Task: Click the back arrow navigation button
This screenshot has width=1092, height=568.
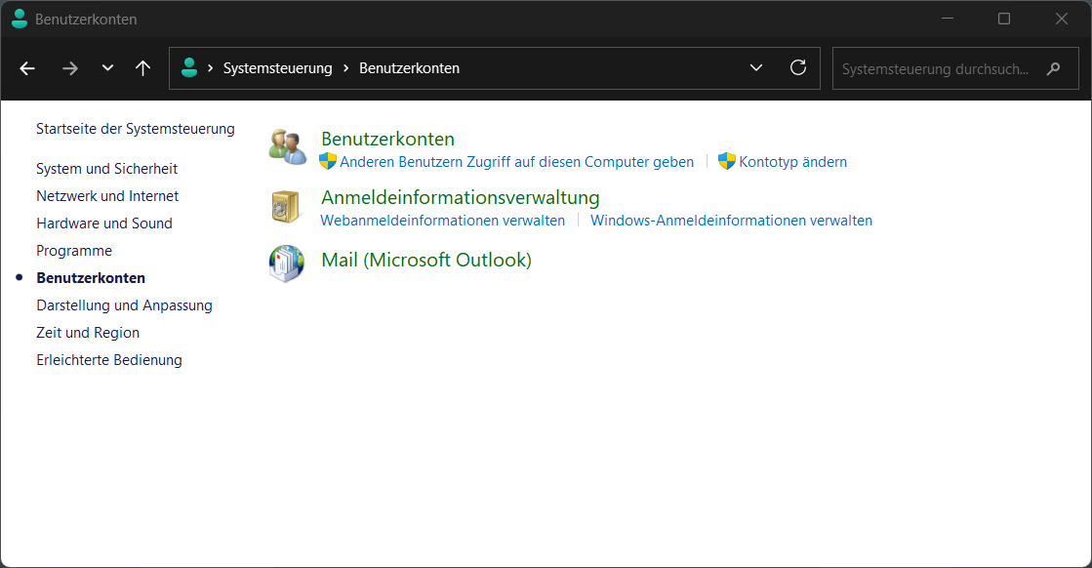Action: pos(27,68)
